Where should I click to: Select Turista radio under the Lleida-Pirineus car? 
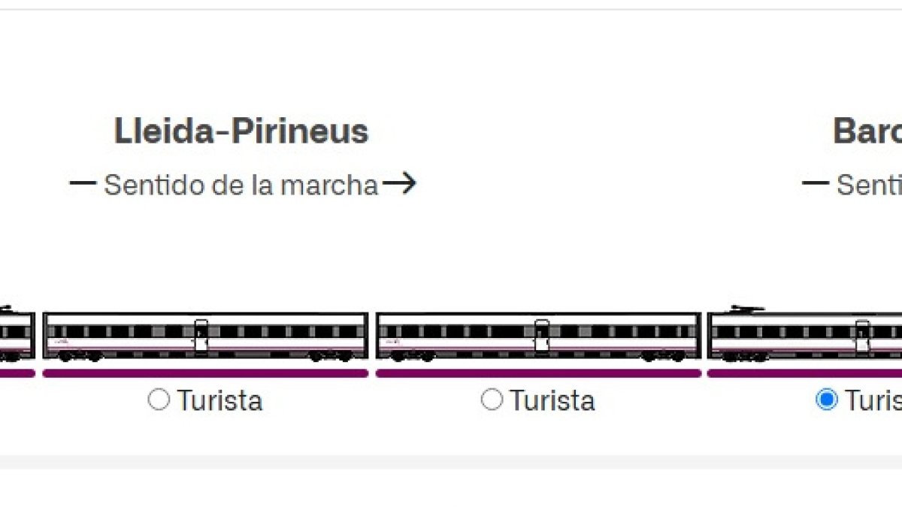click(159, 400)
